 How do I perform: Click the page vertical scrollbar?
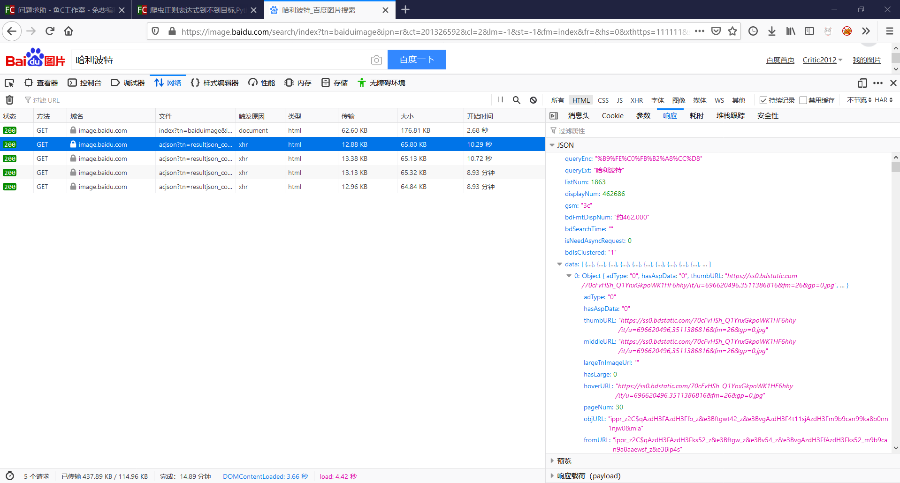pos(895,58)
